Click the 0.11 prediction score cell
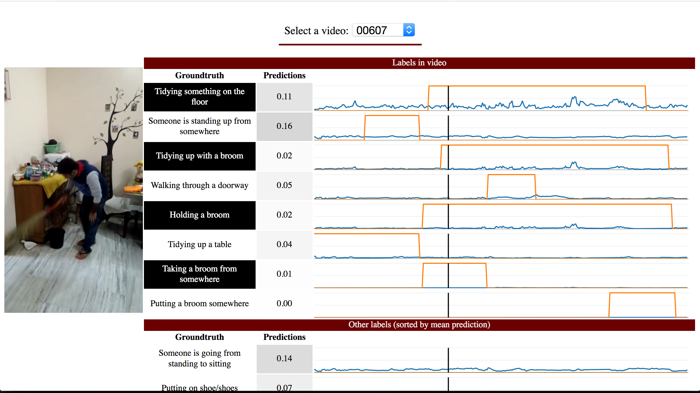 tap(284, 97)
